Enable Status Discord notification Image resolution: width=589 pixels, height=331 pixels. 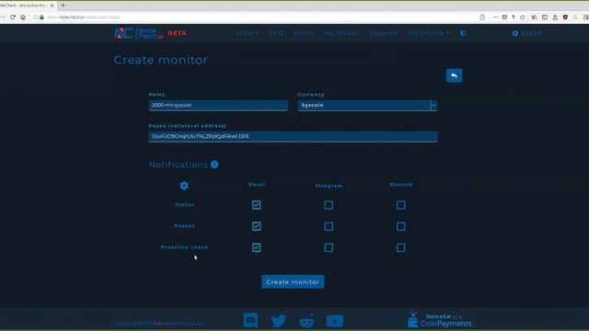[x=401, y=205]
